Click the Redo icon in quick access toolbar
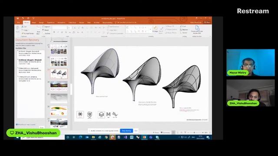Image resolution: width=278 pixels, height=156 pixels. (28, 18)
